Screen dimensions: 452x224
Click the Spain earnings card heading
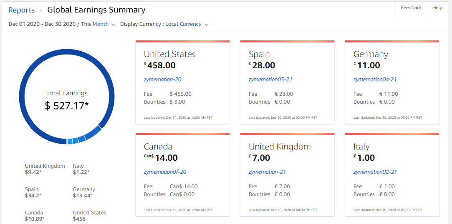pos(259,54)
